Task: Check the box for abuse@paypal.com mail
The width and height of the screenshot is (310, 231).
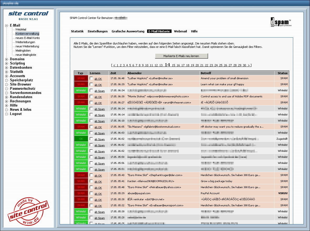Action: (x=91, y=193)
